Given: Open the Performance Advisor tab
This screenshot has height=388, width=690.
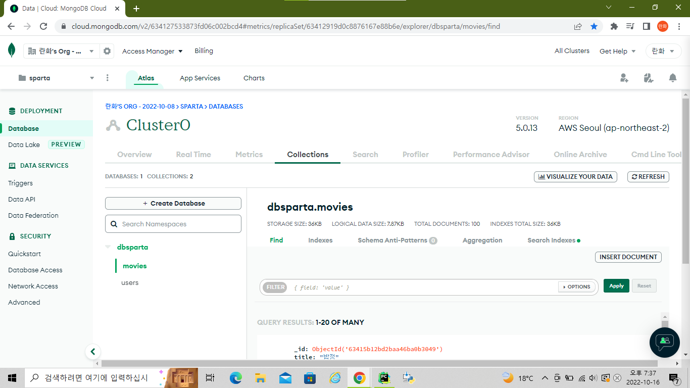Looking at the screenshot, I should [491, 155].
